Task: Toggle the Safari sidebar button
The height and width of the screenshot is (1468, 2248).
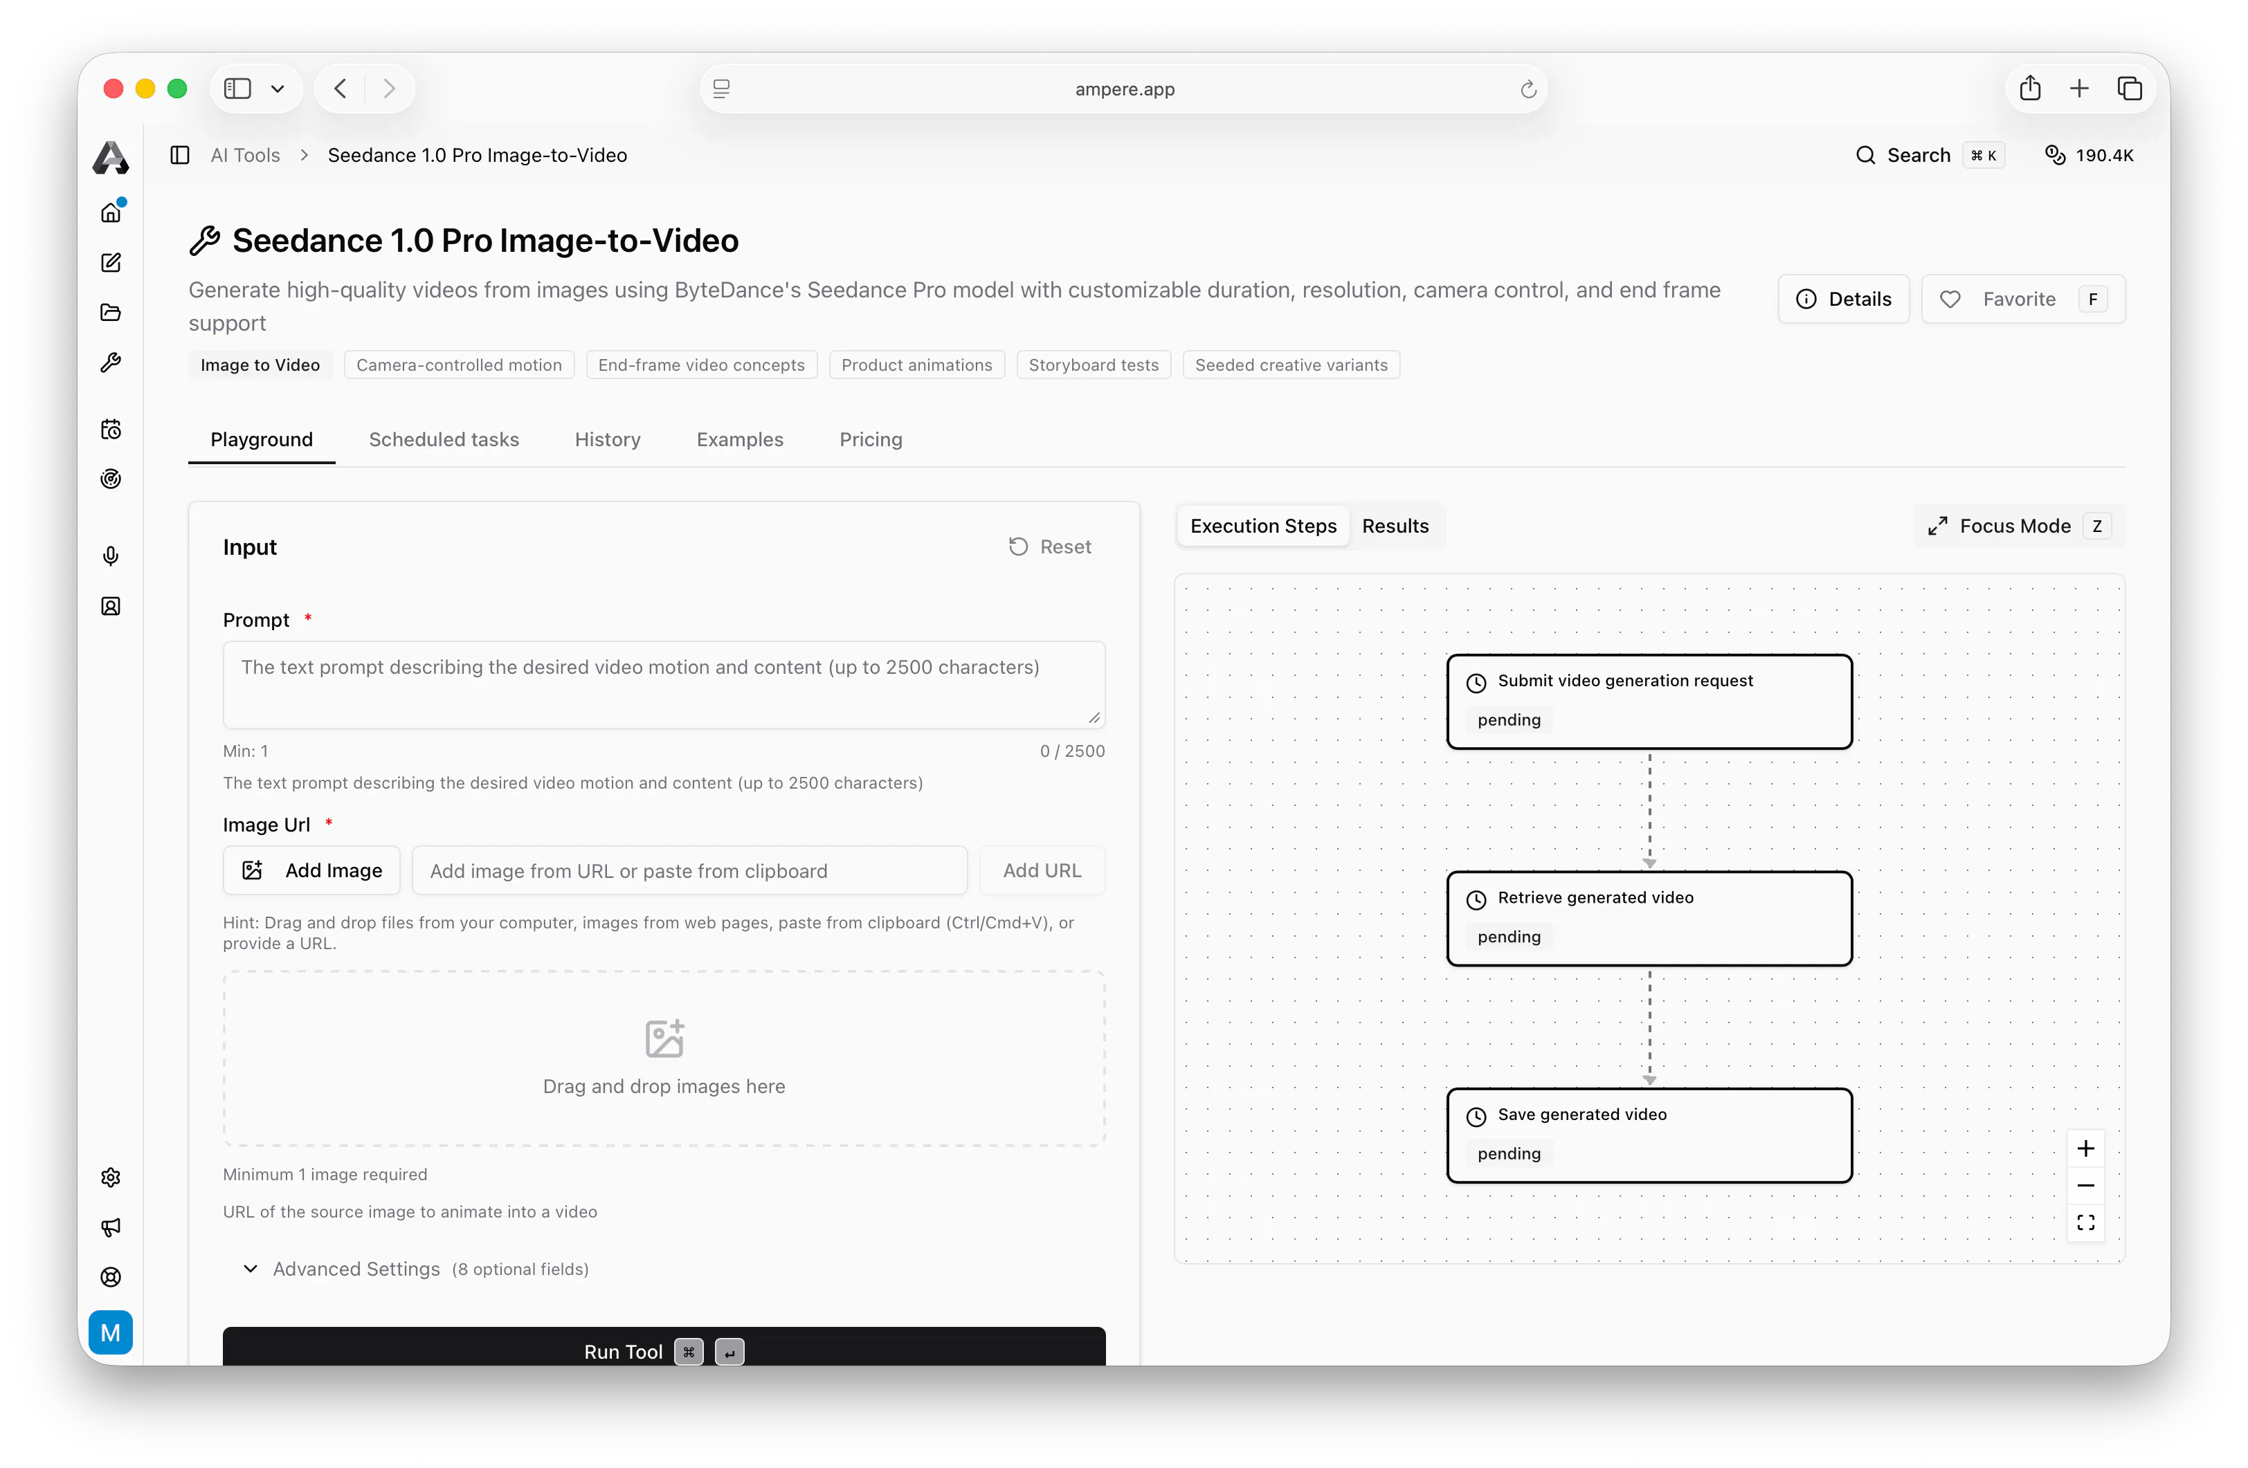Action: pos(237,89)
